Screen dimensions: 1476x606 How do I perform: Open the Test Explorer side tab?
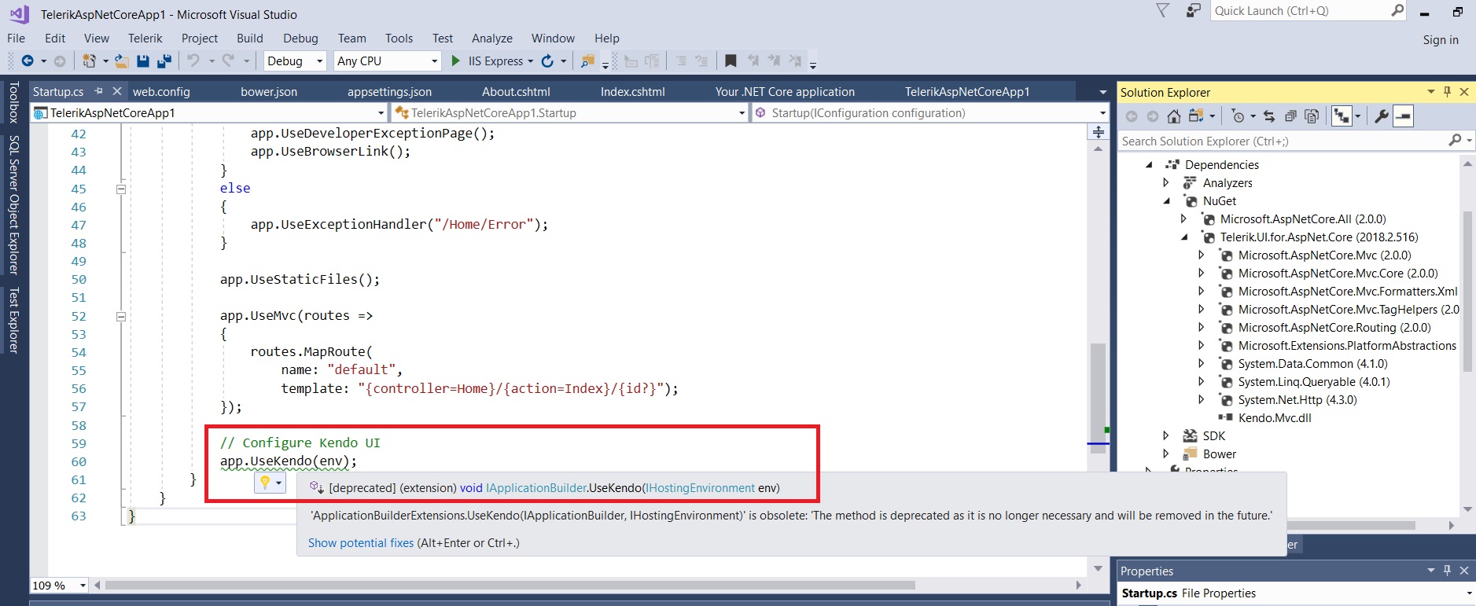pyautogui.click(x=13, y=320)
